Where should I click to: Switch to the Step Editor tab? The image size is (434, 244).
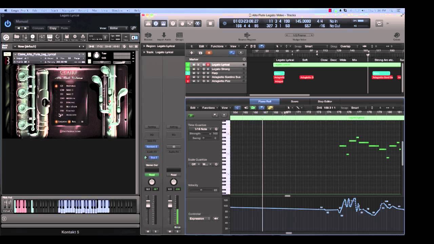click(x=325, y=101)
